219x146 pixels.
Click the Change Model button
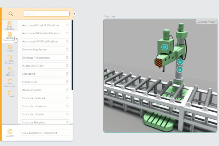point(206,22)
